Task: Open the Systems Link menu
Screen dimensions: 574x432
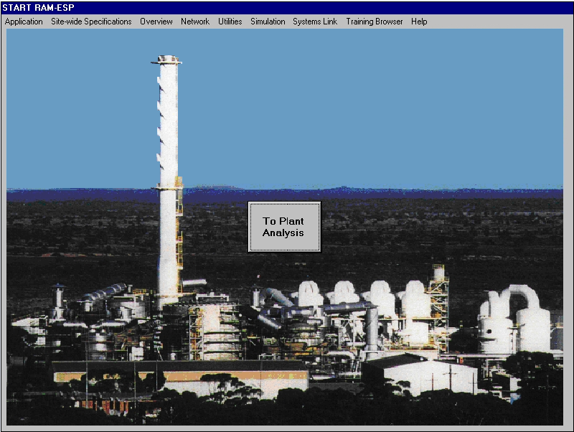Action: [x=315, y=22]
